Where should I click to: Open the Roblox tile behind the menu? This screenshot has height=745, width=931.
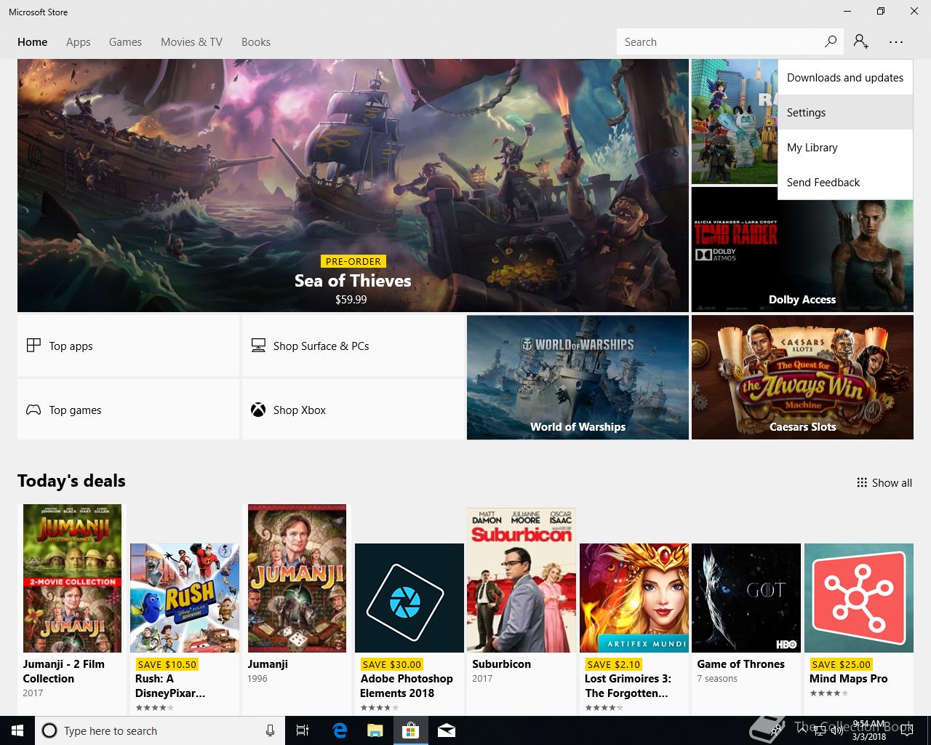click(x=734, y=121)
